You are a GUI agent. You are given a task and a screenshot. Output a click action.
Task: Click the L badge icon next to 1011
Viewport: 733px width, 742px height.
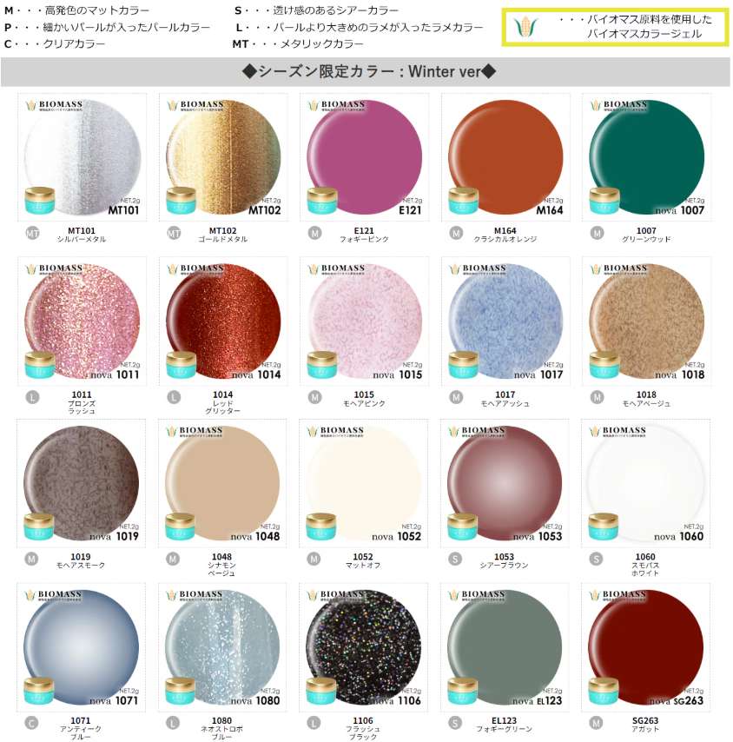(32, 397)
